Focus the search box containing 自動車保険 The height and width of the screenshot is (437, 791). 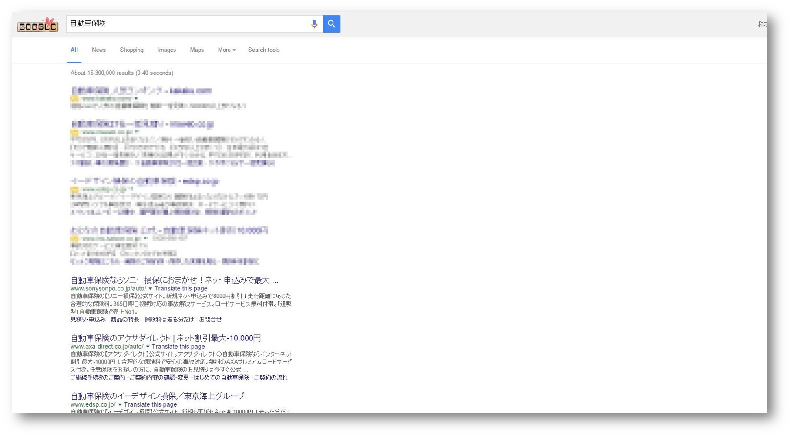[x=187, y=24]
